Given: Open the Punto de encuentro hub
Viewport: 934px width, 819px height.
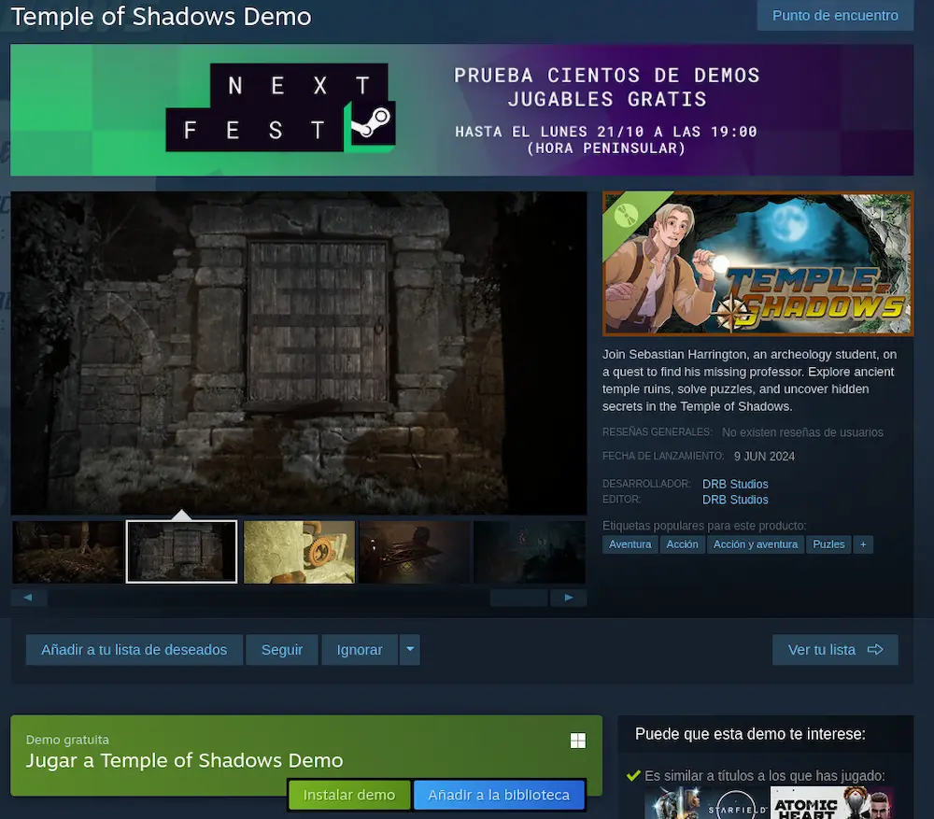Looking at the screenshot, I should tap(835, 15).
